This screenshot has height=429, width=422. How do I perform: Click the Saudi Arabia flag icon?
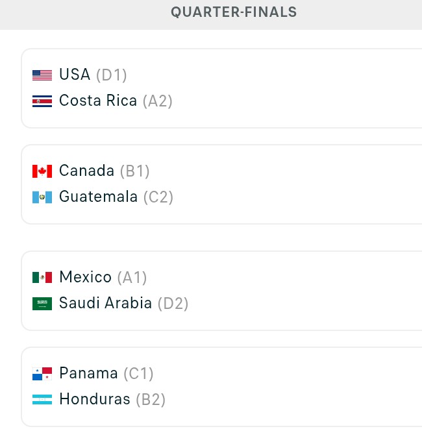pyautogui.click(x=42, y=304)
